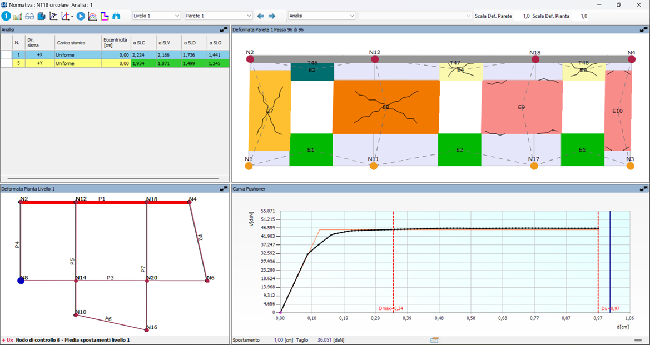This screenshot has height=345, width=650.
Task: Go to previous wall with left arrow
Action: 261,16
